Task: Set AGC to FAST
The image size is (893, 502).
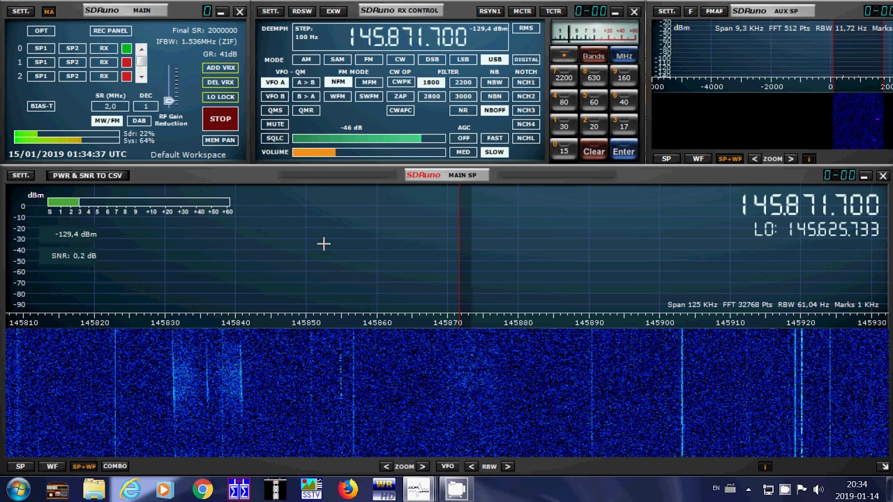Action: [494, 138]
